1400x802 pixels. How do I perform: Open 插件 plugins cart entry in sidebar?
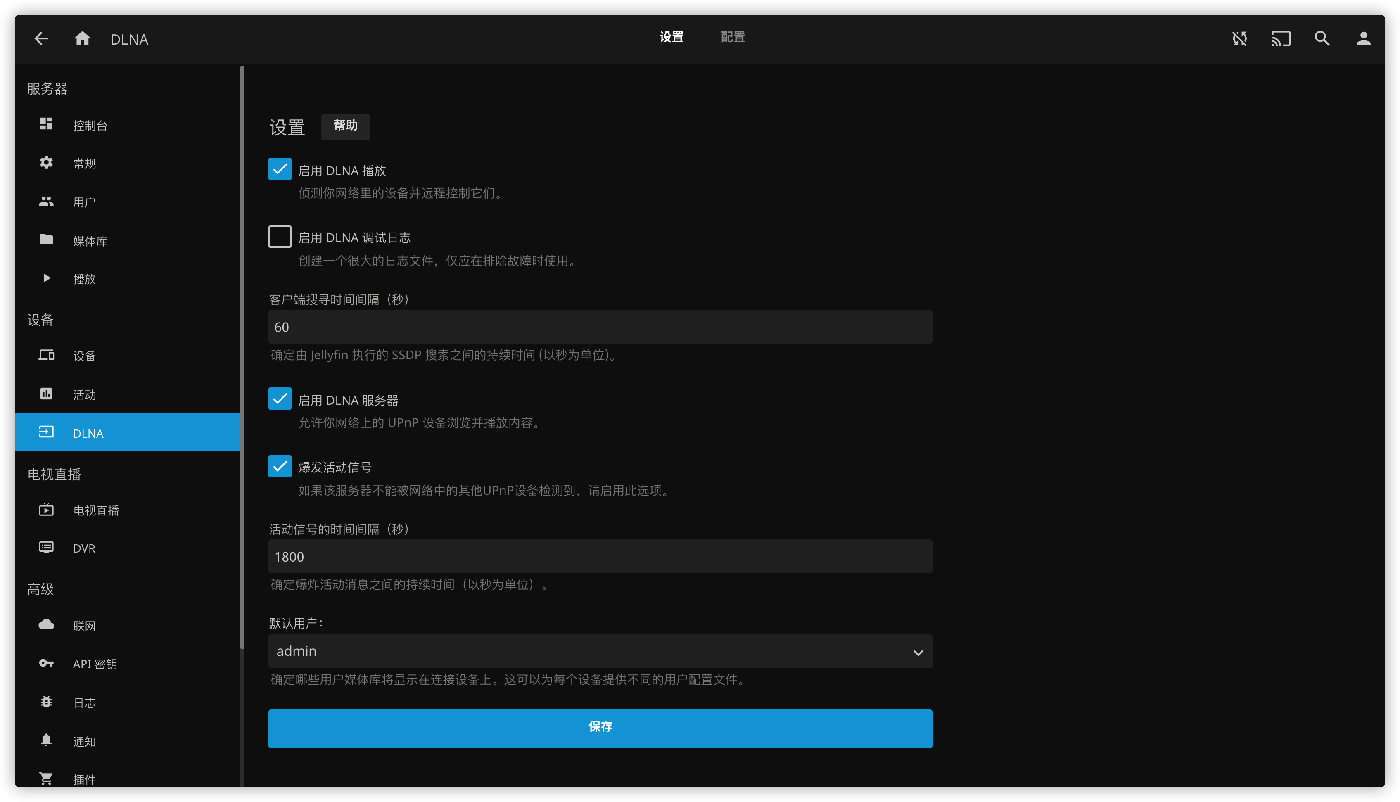(84, 779)
